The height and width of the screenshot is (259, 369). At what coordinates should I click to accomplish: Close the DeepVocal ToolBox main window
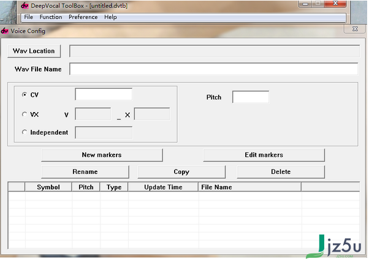(335, 4)
